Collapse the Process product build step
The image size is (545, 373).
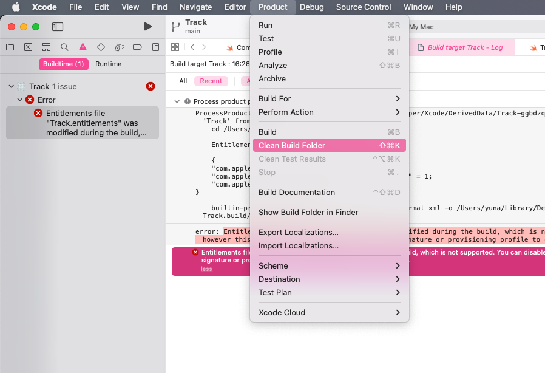pos(177,101)
